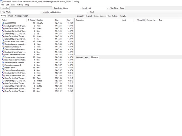Screen dimensions: 182x136
Task: Select the Activity tab in left pane
Action: click(x=4, y=15)
